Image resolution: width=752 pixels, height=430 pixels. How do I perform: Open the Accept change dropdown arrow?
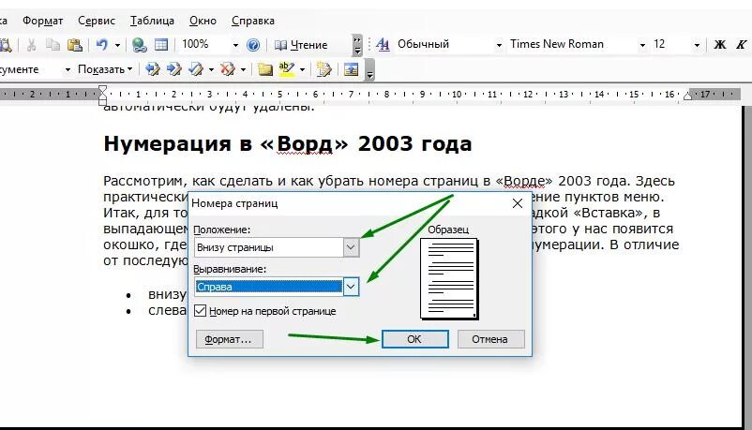pos(211,70)
